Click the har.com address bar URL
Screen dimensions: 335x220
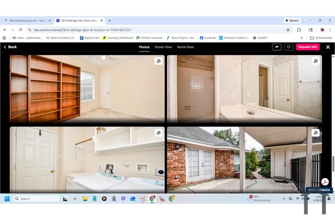point(83,30)
